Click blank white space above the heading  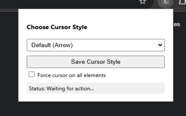[96, 17]
